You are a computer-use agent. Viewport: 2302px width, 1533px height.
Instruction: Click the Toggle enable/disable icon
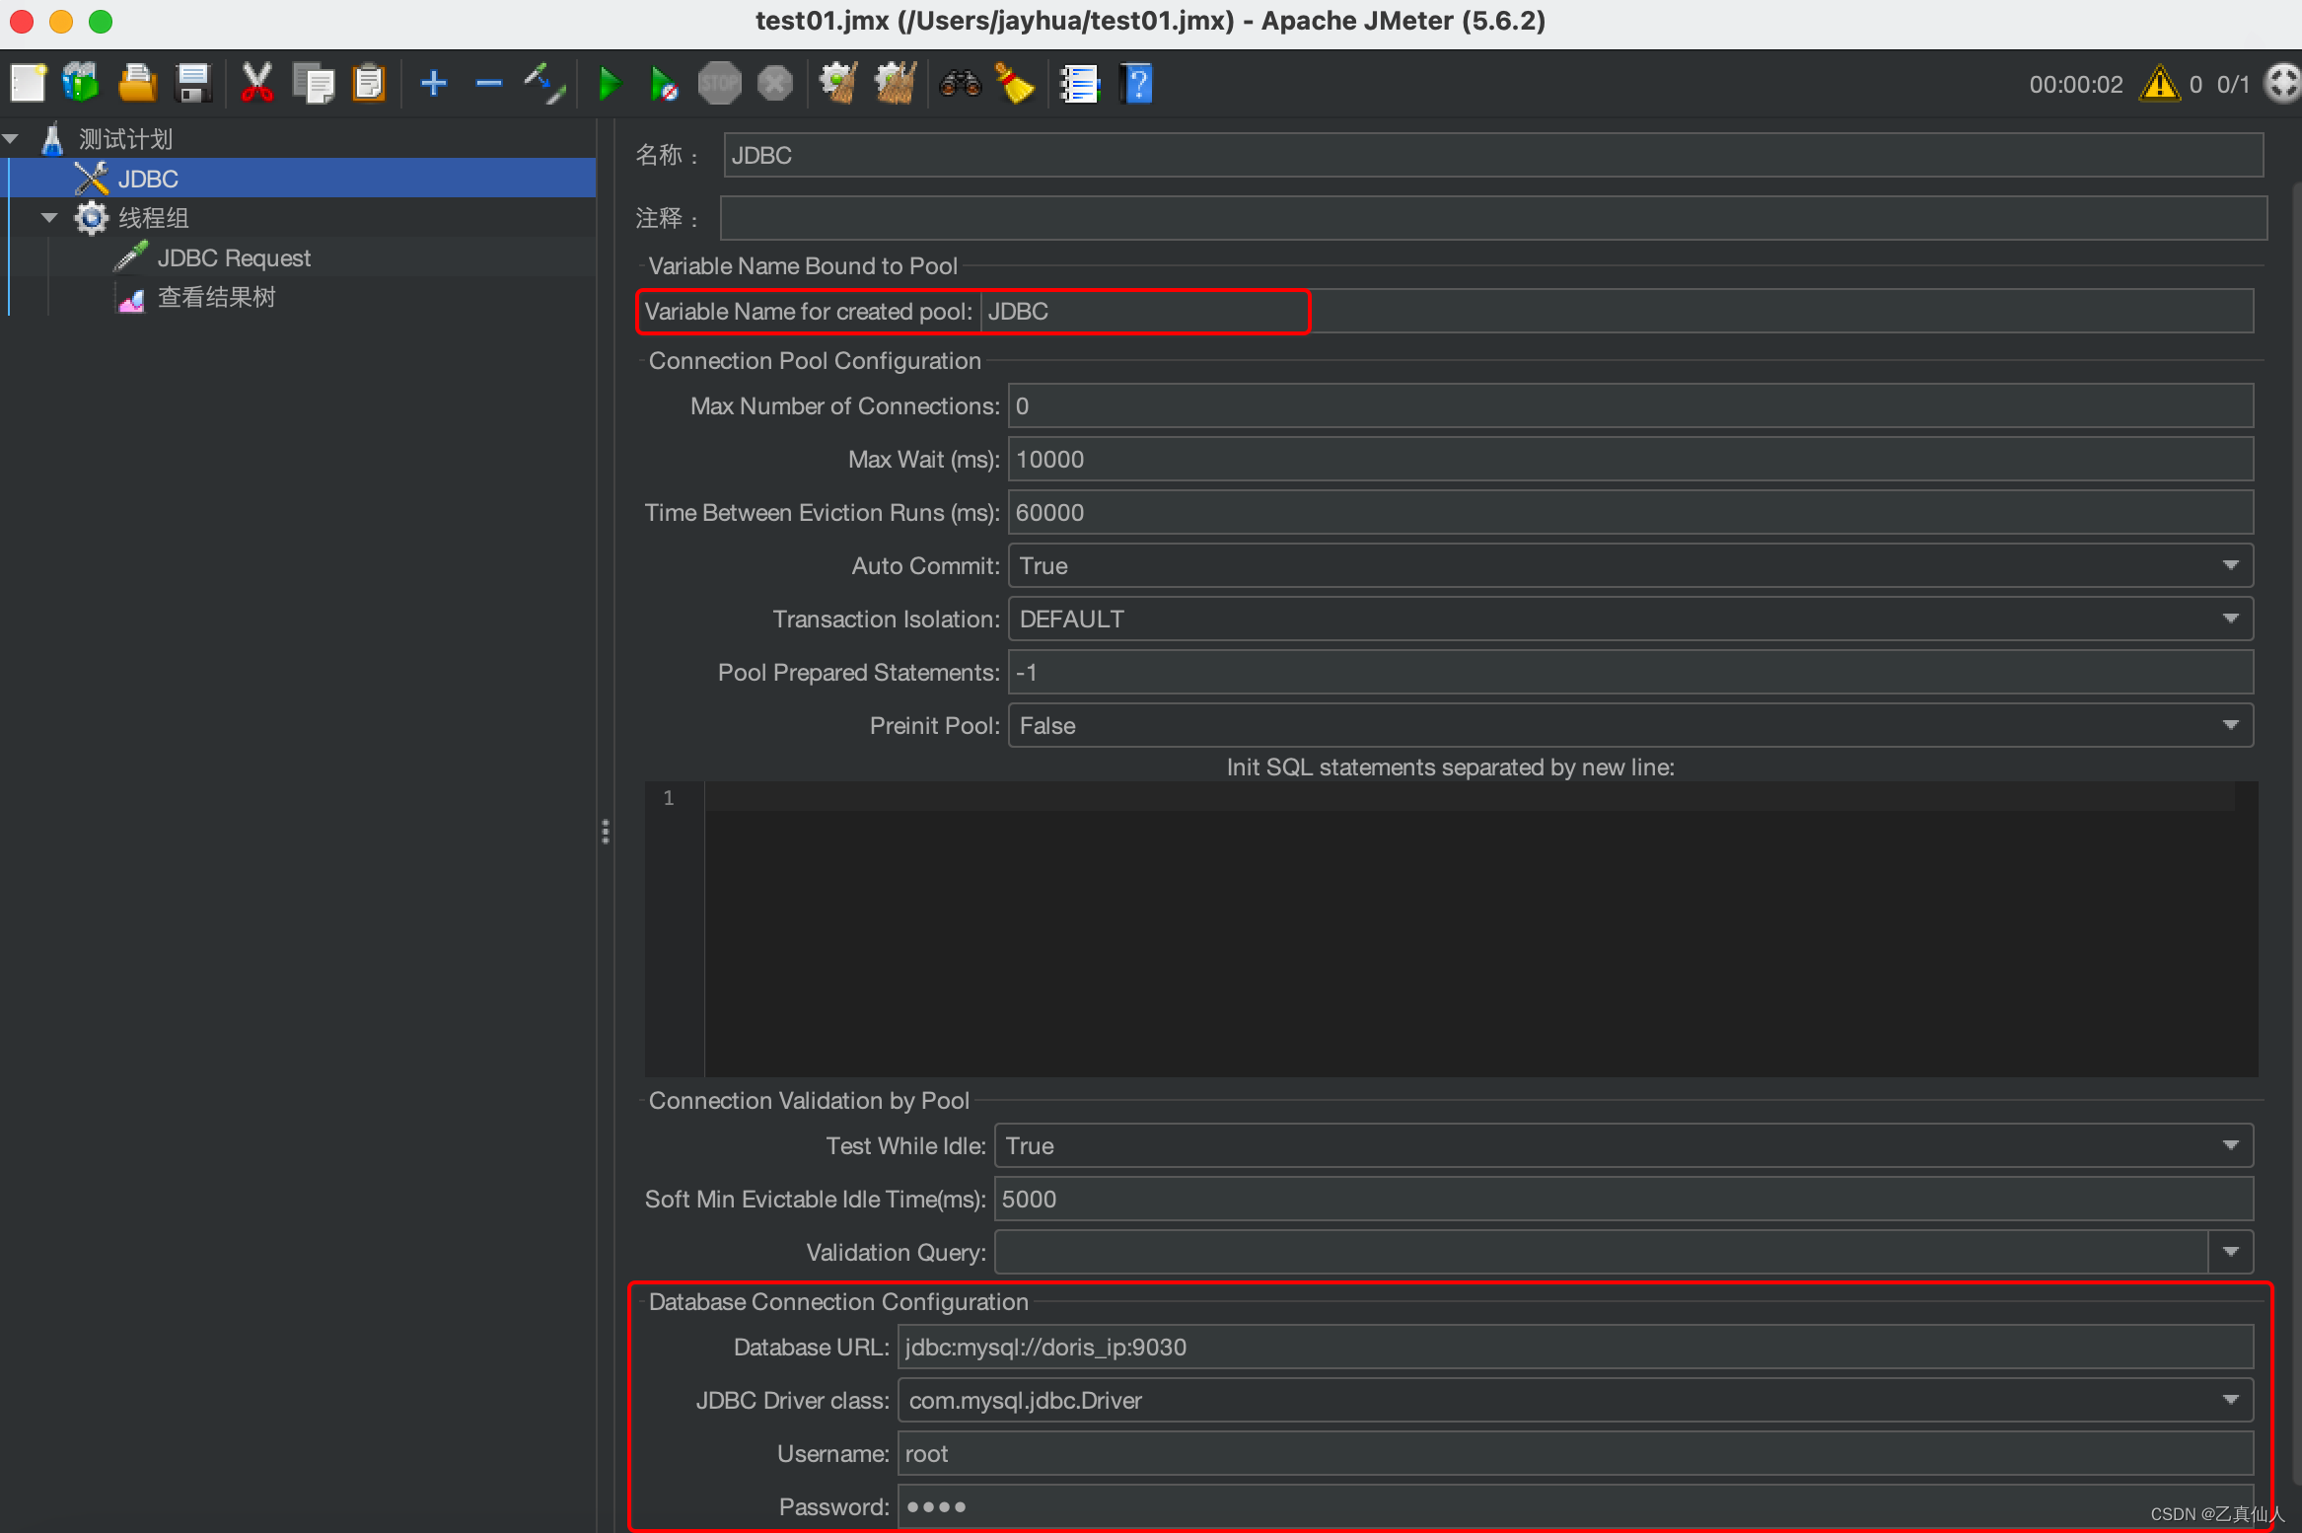pos(544,83)
